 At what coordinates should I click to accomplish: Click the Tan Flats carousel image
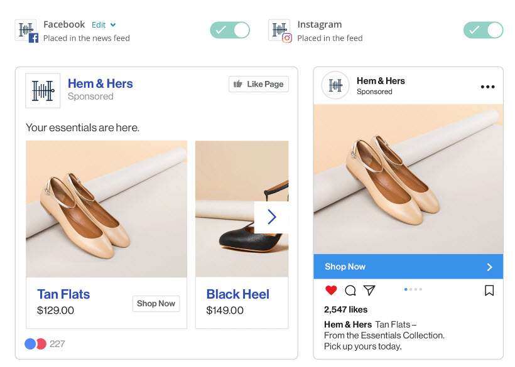pos(106,209)
